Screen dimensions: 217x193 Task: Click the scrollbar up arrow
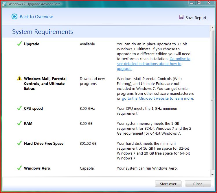pos(212,27)
